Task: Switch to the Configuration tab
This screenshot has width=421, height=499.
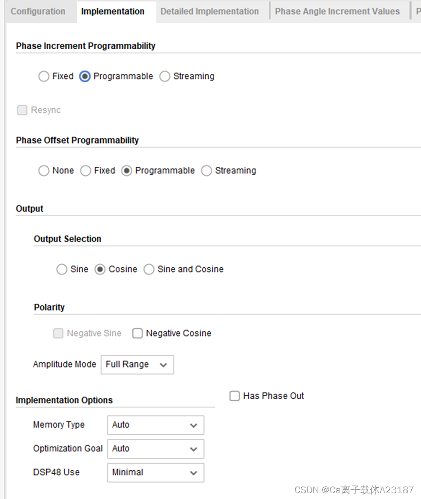Action: 38,12
